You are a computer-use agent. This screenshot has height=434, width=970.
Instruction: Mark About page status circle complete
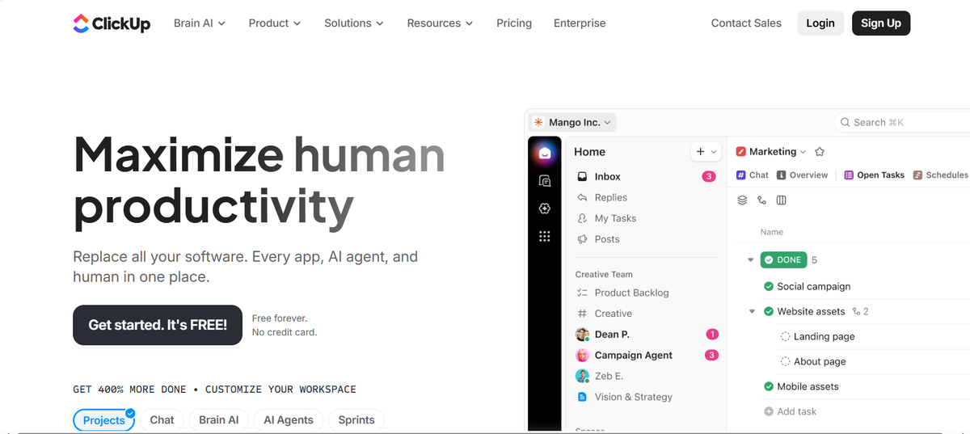click(785, 361)
